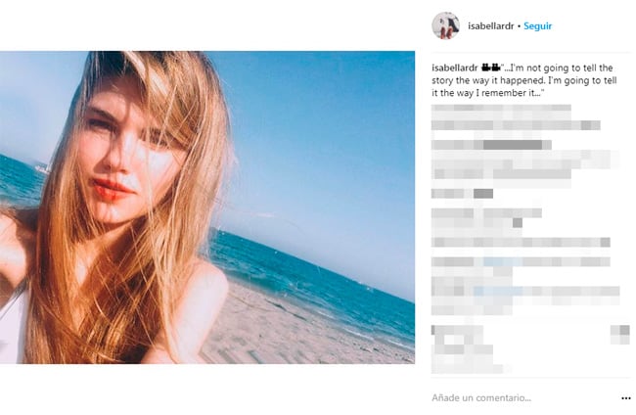Viewport: 636px width, 415px height.
Task: Open the beach selfie photo
Action: tap(207, 207)
